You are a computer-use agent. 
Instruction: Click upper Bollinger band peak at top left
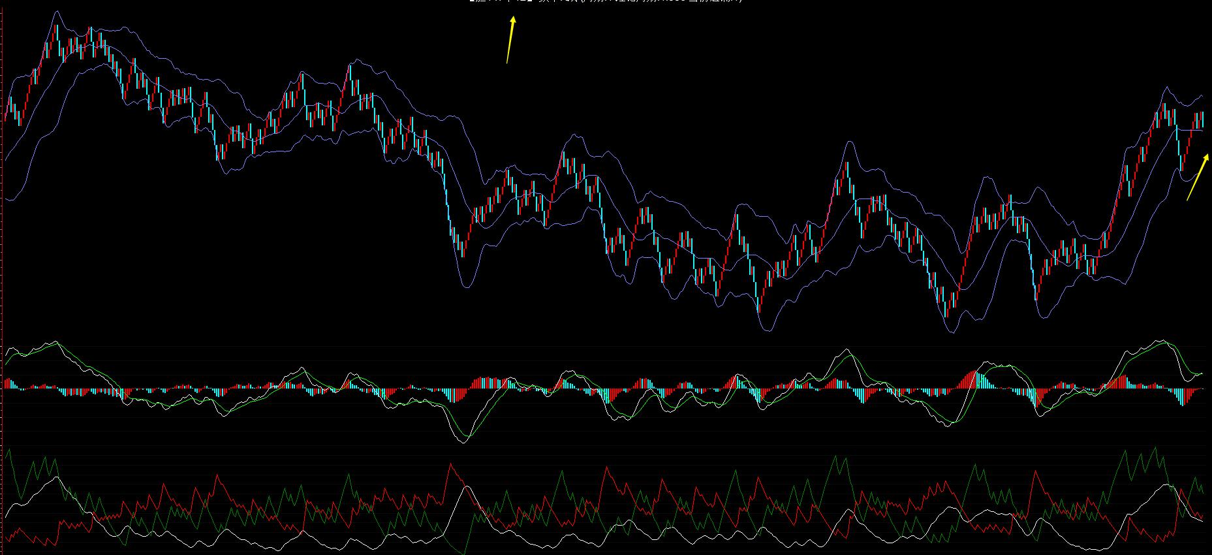click(x=57, y=11)
